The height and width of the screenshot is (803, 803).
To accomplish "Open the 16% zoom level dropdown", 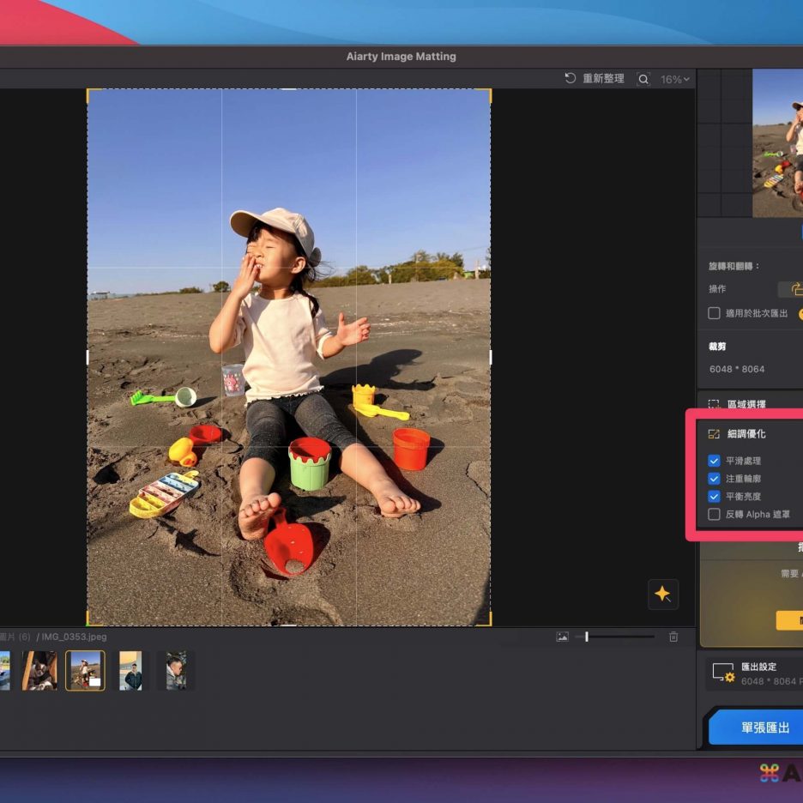I will [674, 79].
